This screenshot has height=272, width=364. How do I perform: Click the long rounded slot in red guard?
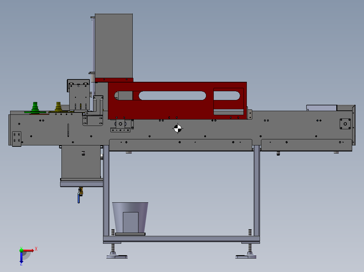tap(172, 96)
